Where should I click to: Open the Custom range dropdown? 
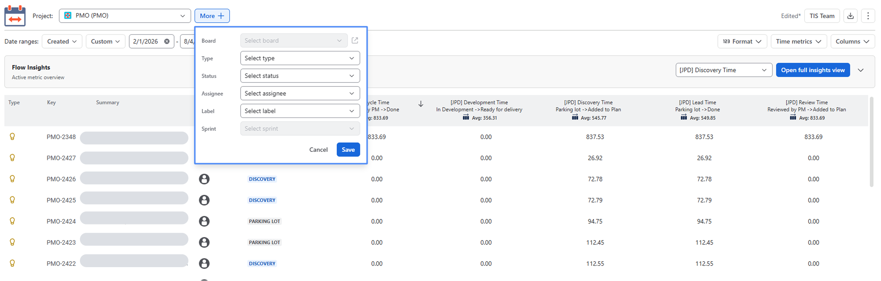coord(106,41)
